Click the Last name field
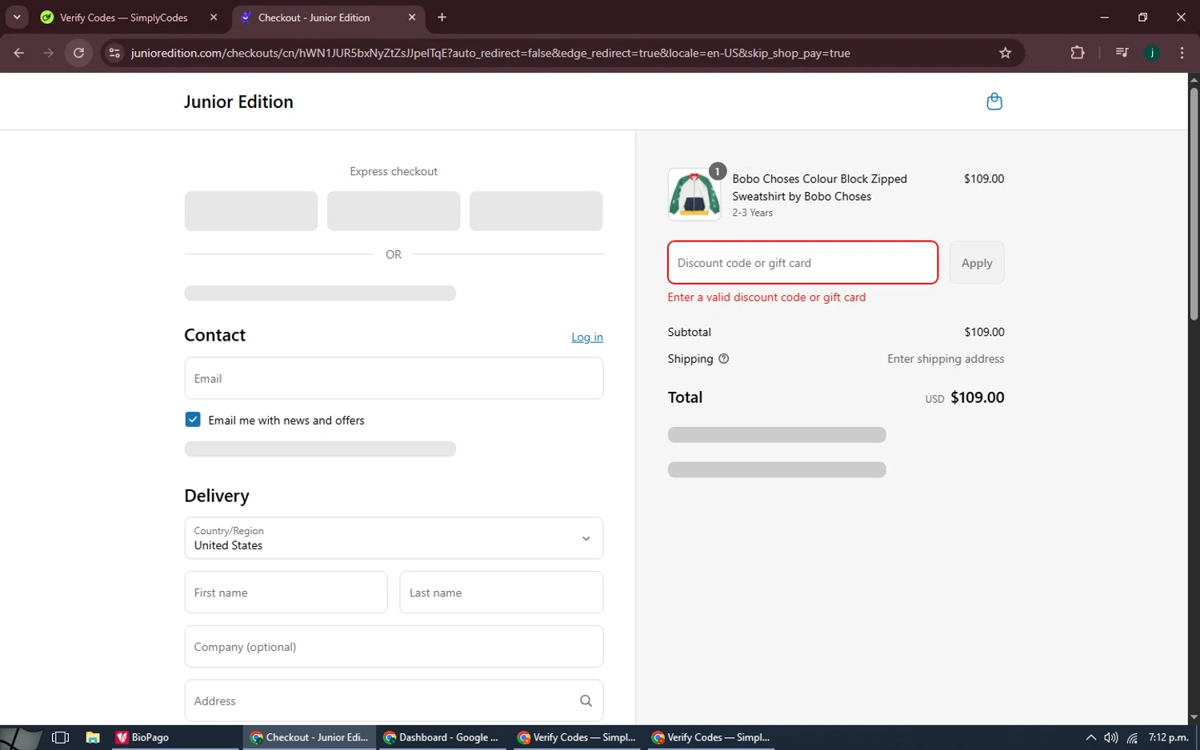 [x=501, y=592]
